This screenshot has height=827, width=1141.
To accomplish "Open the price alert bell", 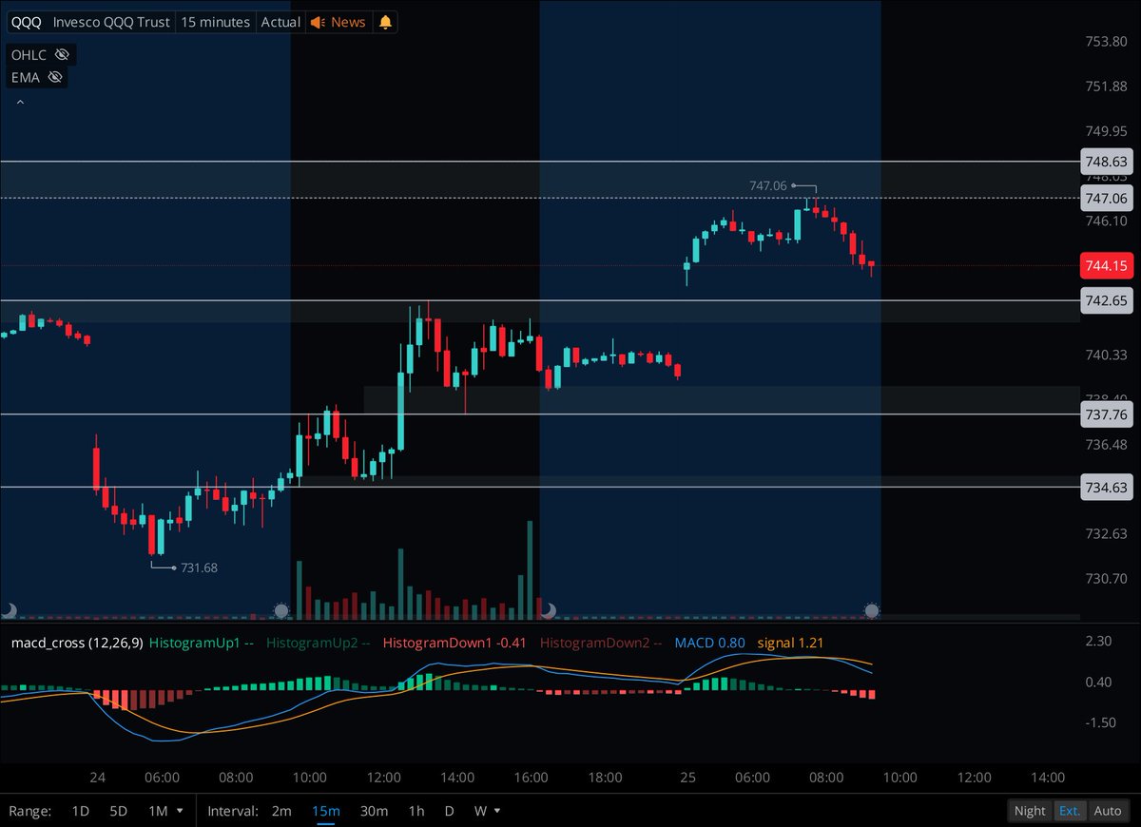I will tap(384, 22).
